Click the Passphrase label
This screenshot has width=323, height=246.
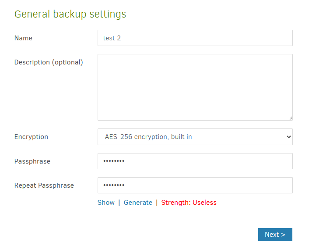tap(32, 161)
